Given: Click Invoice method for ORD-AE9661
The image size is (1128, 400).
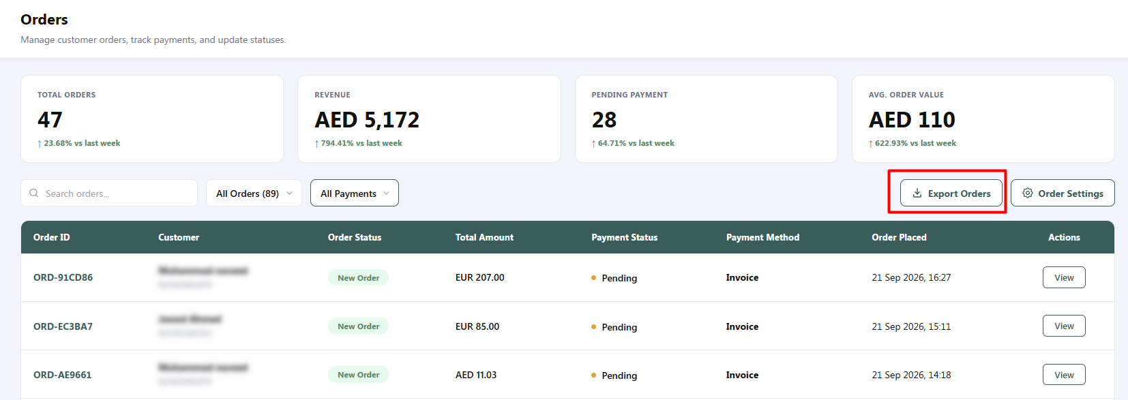Looking at the screenshot, I should tap(743, 375).
